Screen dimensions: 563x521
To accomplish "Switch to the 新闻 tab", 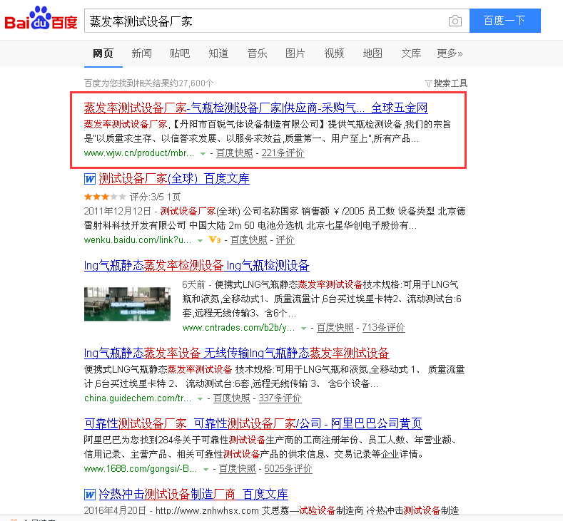I will pyautogui.click(x=141, y=53).
